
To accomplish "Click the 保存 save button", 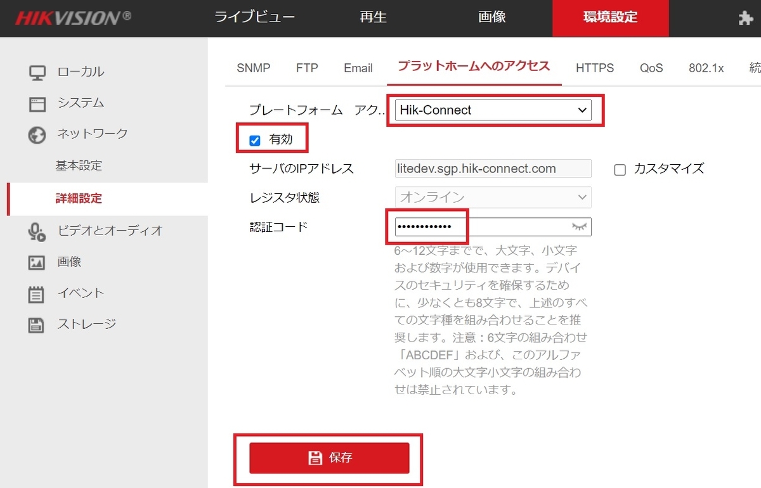I will 329,458.
